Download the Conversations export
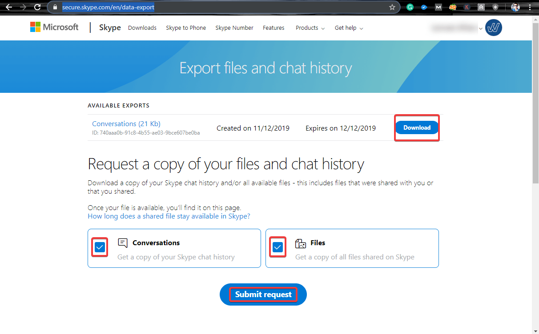This screenshot has height=334, width=539. (x=416, y=127)
